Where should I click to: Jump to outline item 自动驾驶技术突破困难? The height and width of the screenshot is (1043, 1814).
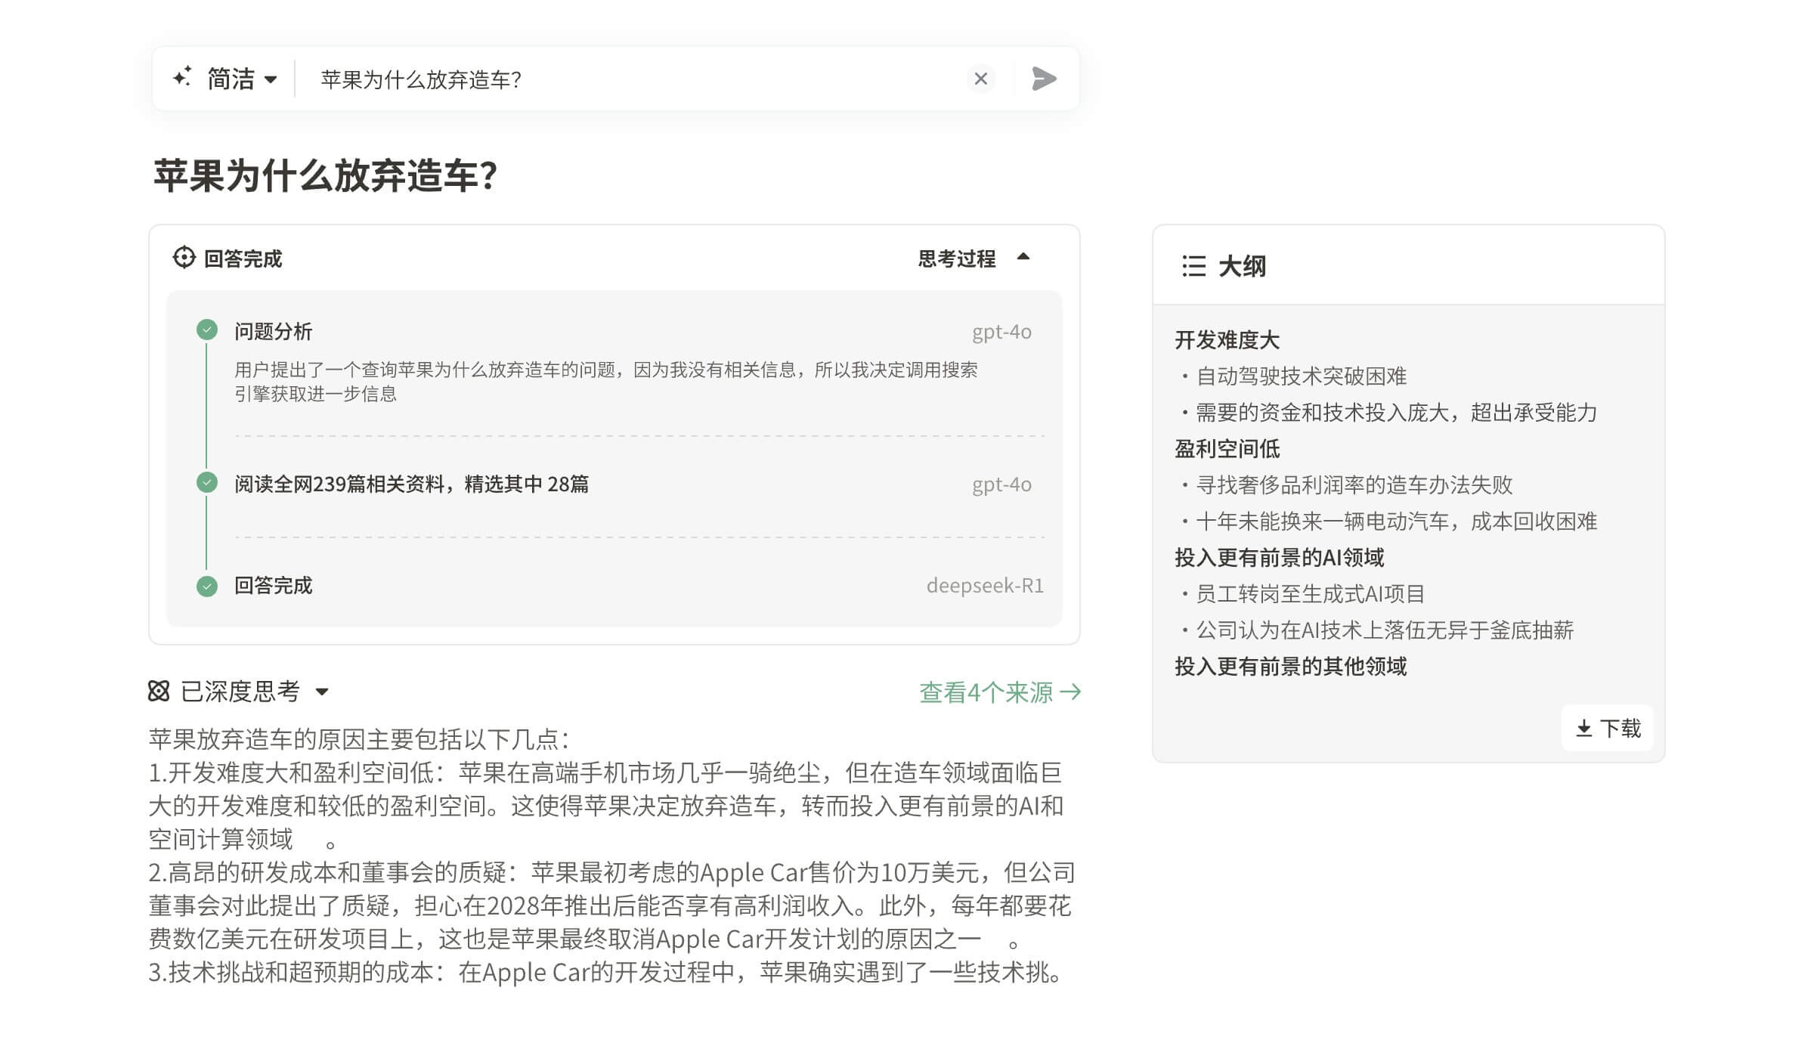tap(1301, 376)
